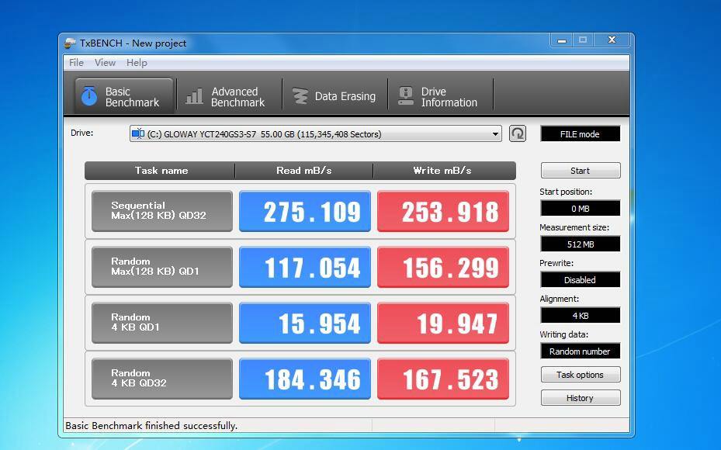721x450 pixels.
Task: Click the TxBENCH title bar app icon
Action: pyautogui.click(x=70, y=43)
